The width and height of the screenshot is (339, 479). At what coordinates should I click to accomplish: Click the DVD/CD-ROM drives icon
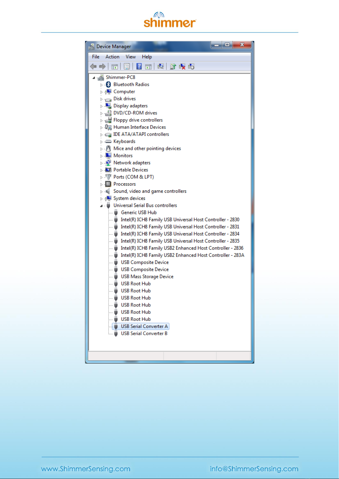point(108,113)
